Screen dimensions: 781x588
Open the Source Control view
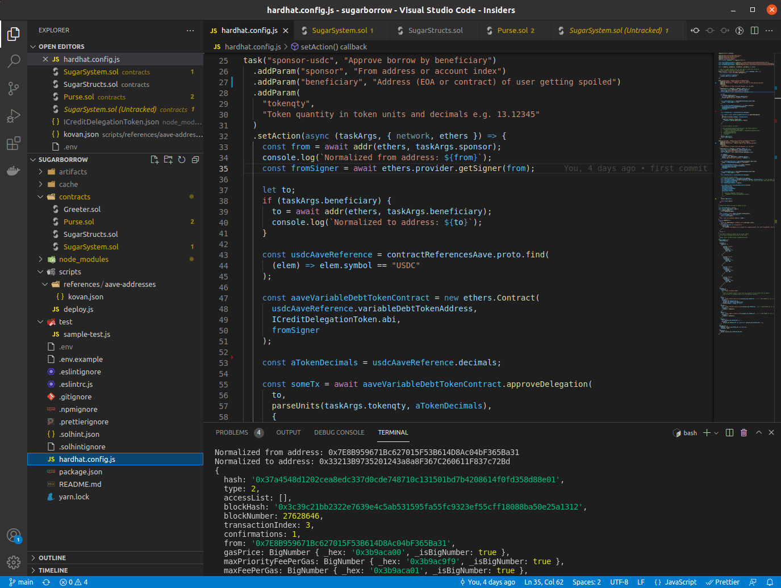click(14, 89)
